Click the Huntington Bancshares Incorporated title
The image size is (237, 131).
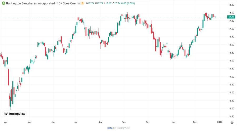[30, 3]
